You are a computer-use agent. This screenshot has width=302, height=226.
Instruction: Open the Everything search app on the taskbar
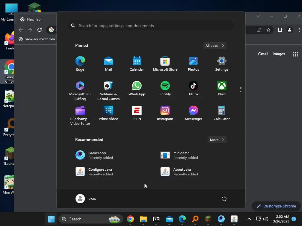[x=195, y=219]
